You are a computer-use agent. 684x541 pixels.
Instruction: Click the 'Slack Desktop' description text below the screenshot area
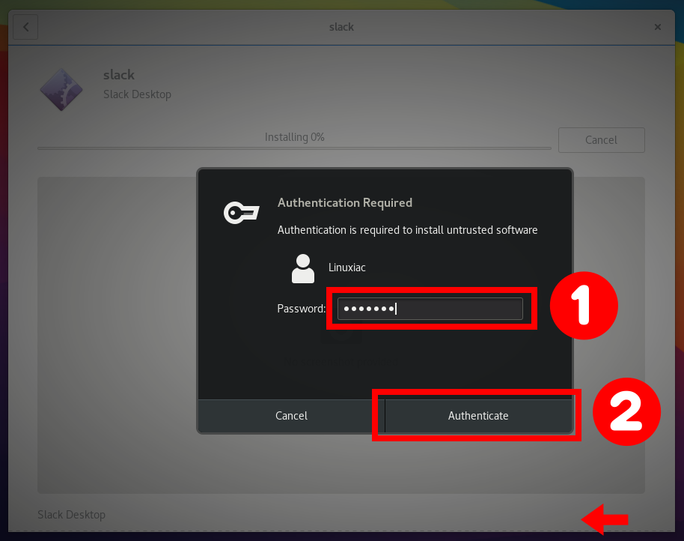[x=72, y=515]
